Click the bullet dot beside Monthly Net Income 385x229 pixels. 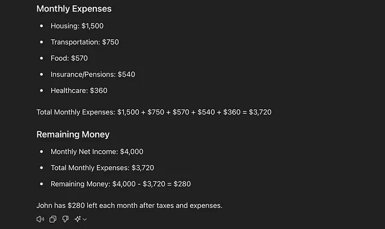(42, 151)
